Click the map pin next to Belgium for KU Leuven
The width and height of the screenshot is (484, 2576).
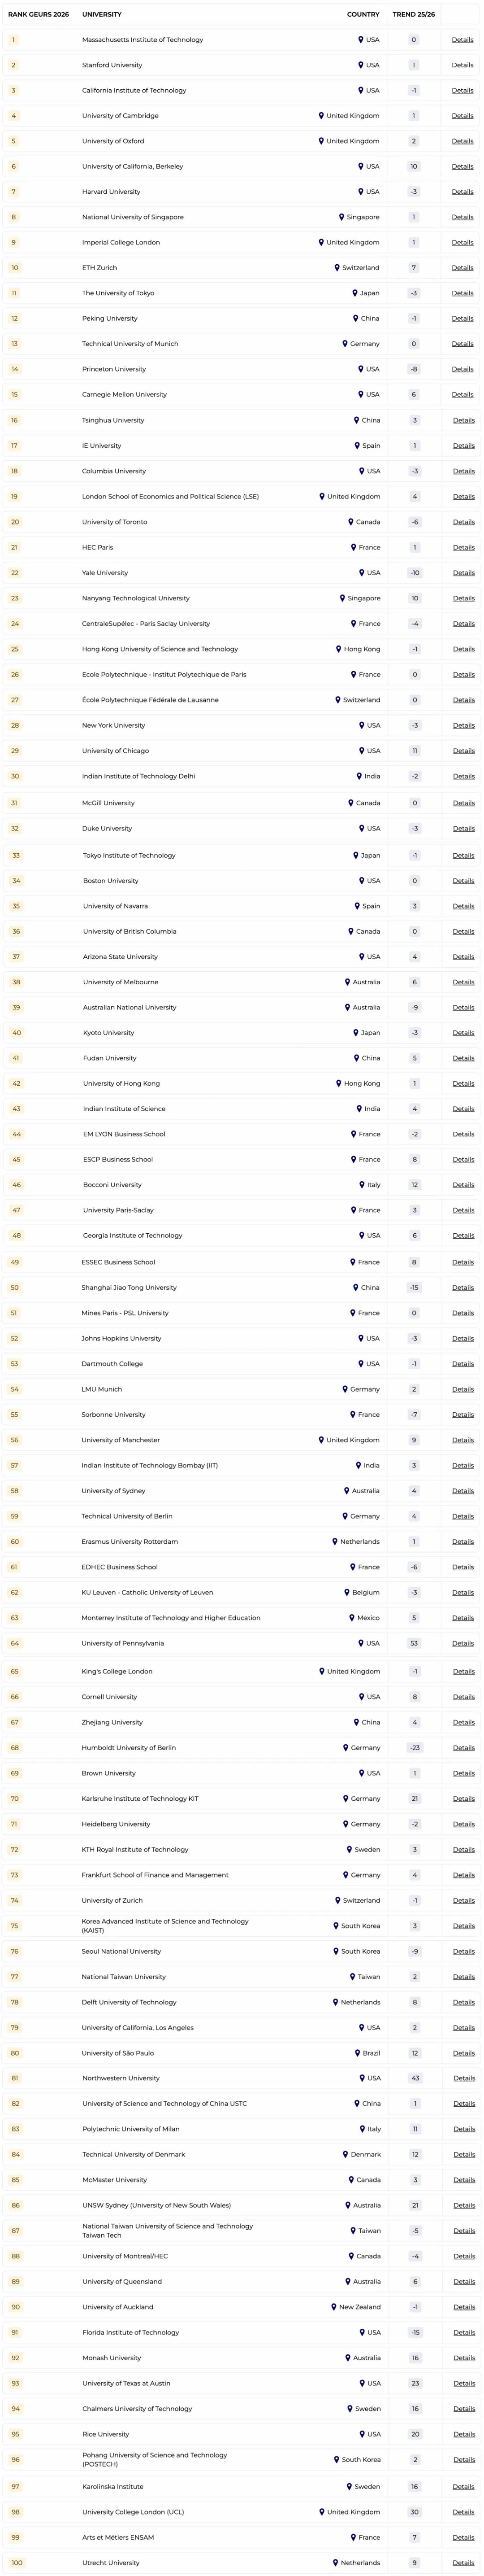(x=347, y=1592)
